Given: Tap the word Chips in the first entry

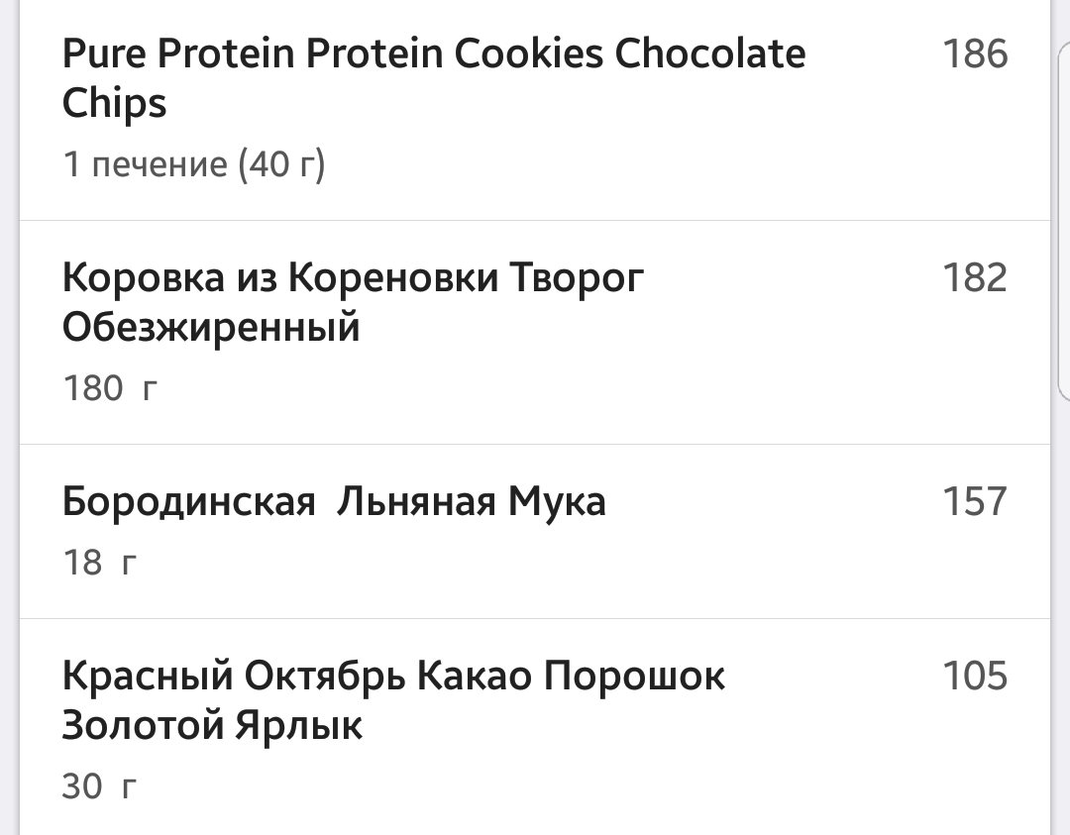Looking at the screenshot, I should pyautogui.click(x=116, y=102).
